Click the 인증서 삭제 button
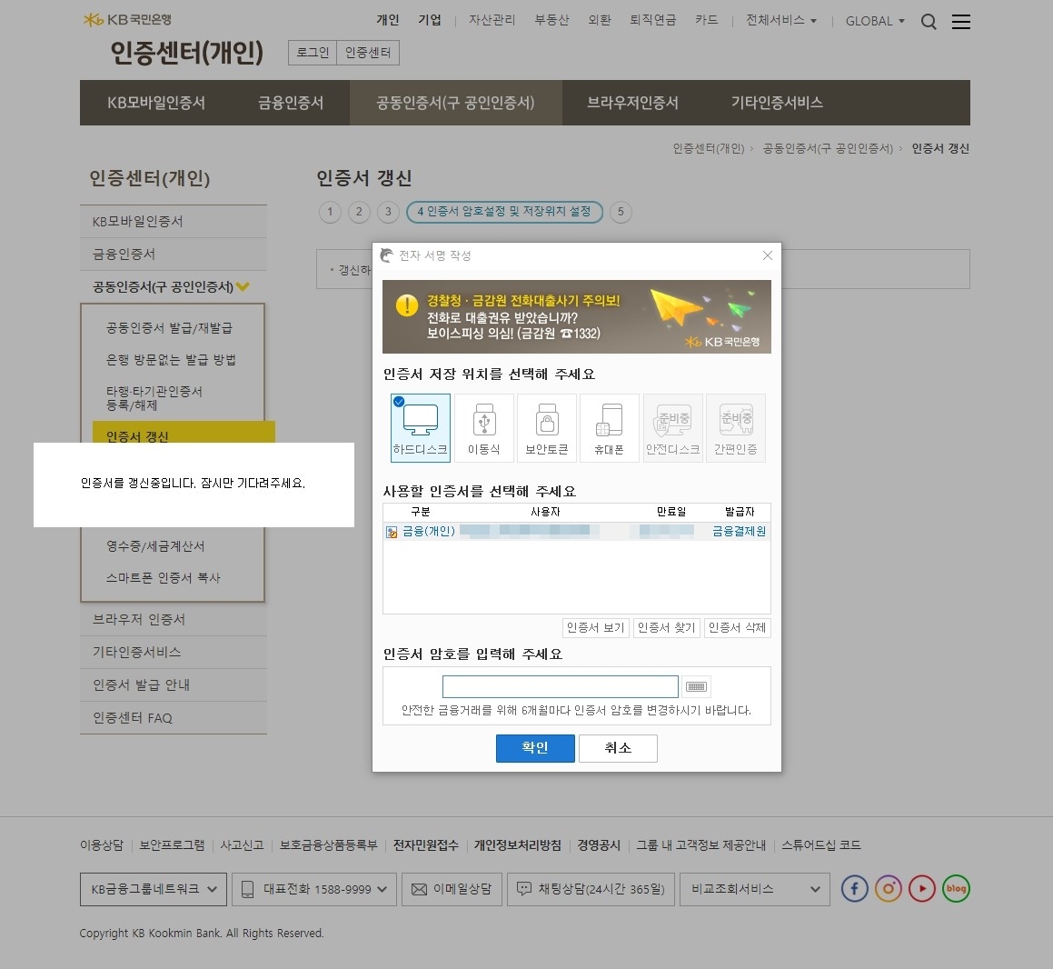 click(x=737, y=627)
